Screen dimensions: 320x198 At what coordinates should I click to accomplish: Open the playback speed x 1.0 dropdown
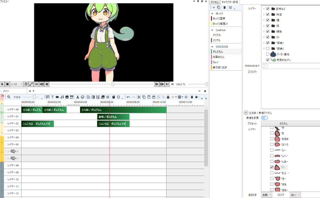(x=17, y=84)
